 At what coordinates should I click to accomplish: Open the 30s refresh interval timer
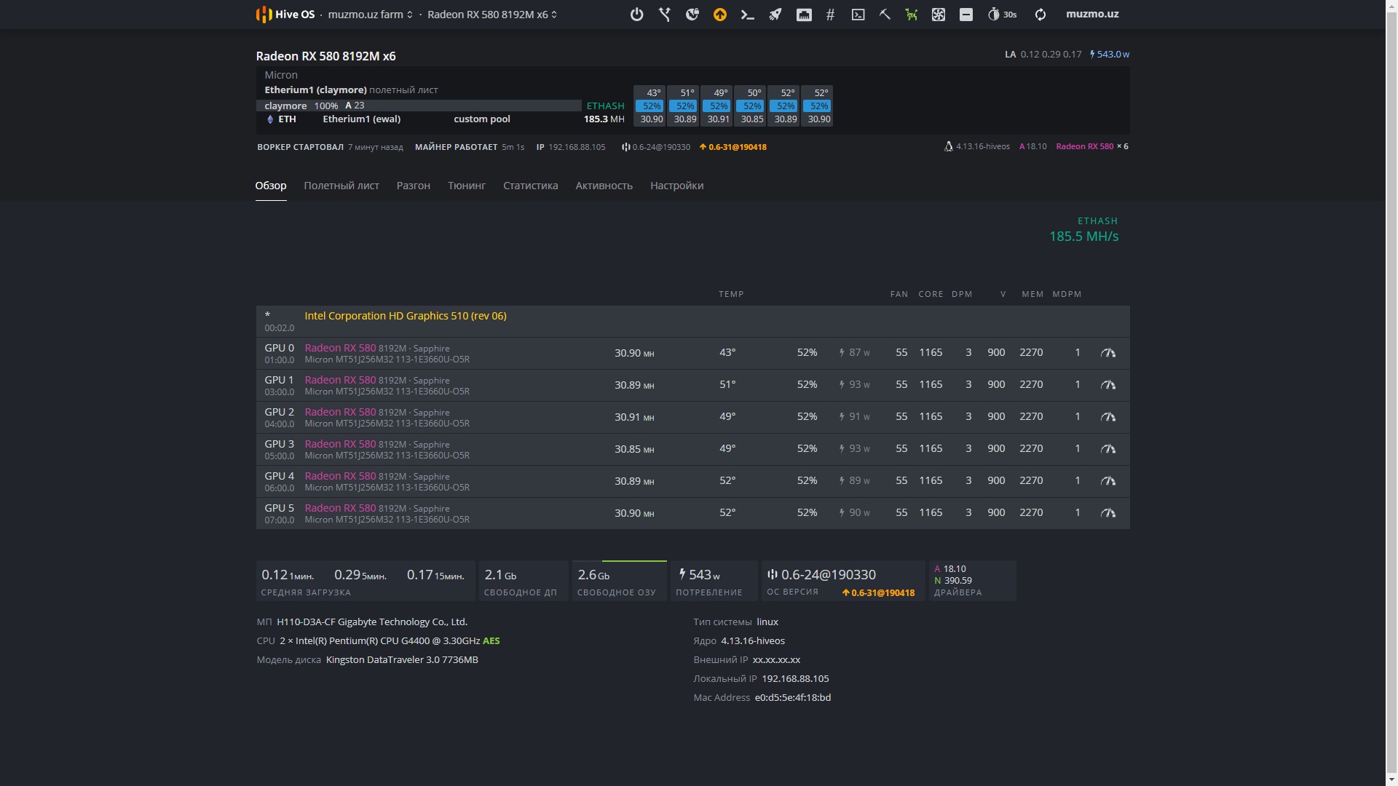click(1002, 15)
